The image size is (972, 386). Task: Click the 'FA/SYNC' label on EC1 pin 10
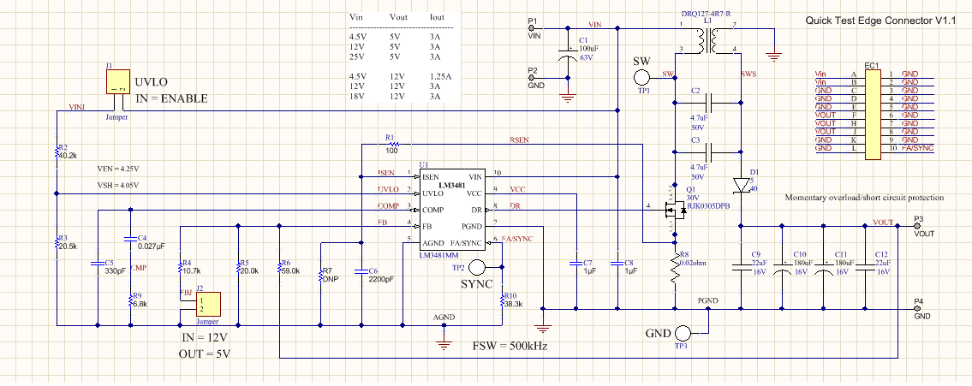click(x=917, y=149)
